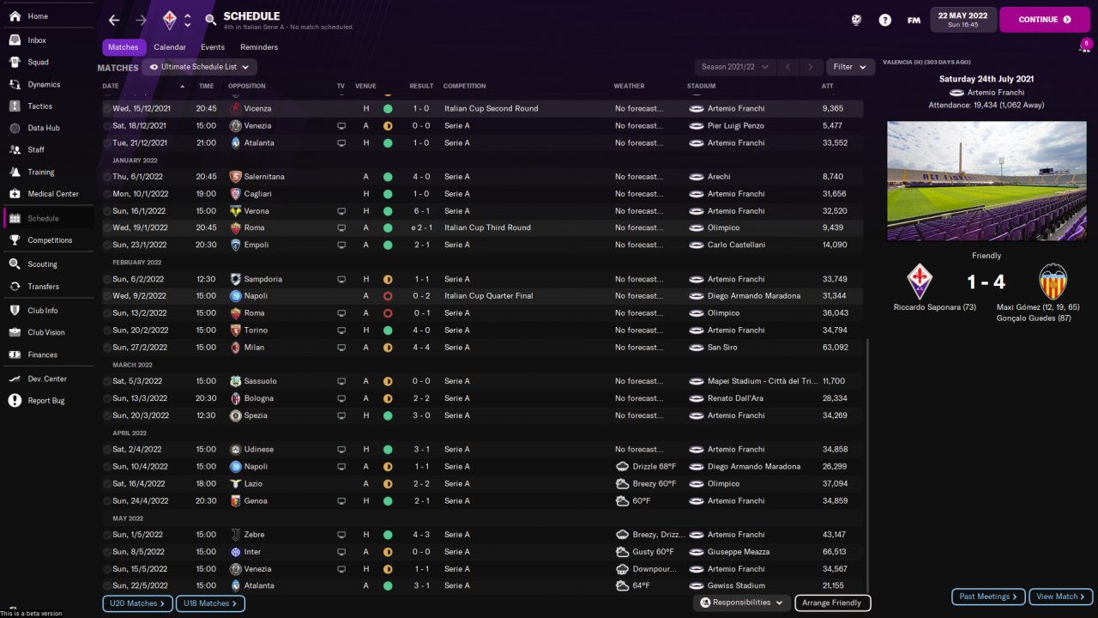Image resolution: width=1098 pixels, height=618 pixels.
Task: Click the match list vertical scrollbar
Action: pos(868,463)
